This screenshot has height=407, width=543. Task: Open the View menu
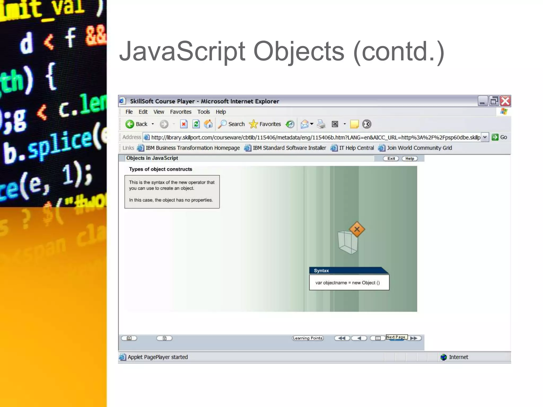pos(159,112)
